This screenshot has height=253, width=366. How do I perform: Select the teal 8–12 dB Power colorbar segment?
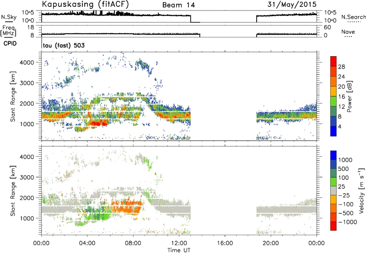pyautogui.click(x=334, y=111)
